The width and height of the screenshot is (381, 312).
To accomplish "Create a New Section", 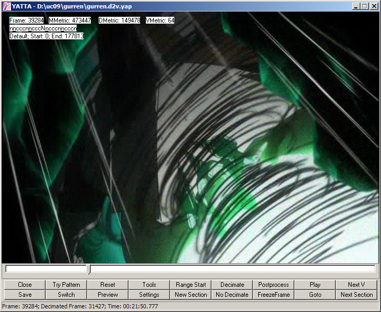I will pyautogui.click(x=190, y=295).
